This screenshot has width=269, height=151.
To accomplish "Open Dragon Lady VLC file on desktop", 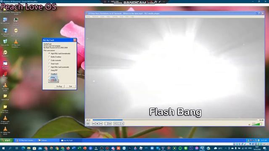I will tap(5, 120).
